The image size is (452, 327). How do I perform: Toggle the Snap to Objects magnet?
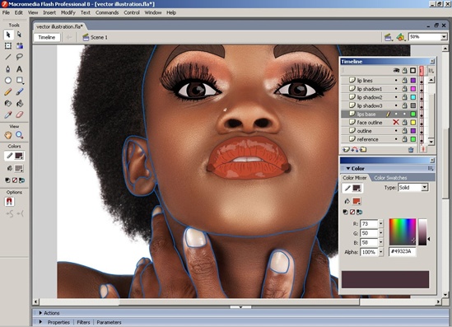9,201
